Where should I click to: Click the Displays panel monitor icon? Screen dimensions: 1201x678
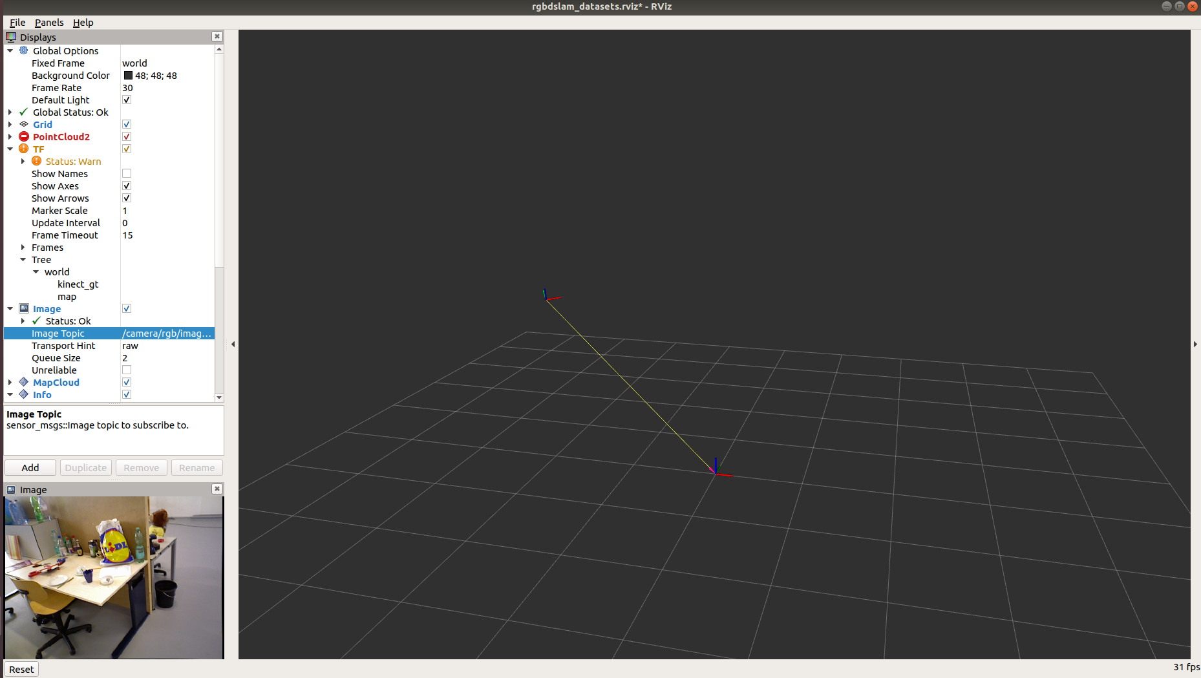click(x=11, y=37)
